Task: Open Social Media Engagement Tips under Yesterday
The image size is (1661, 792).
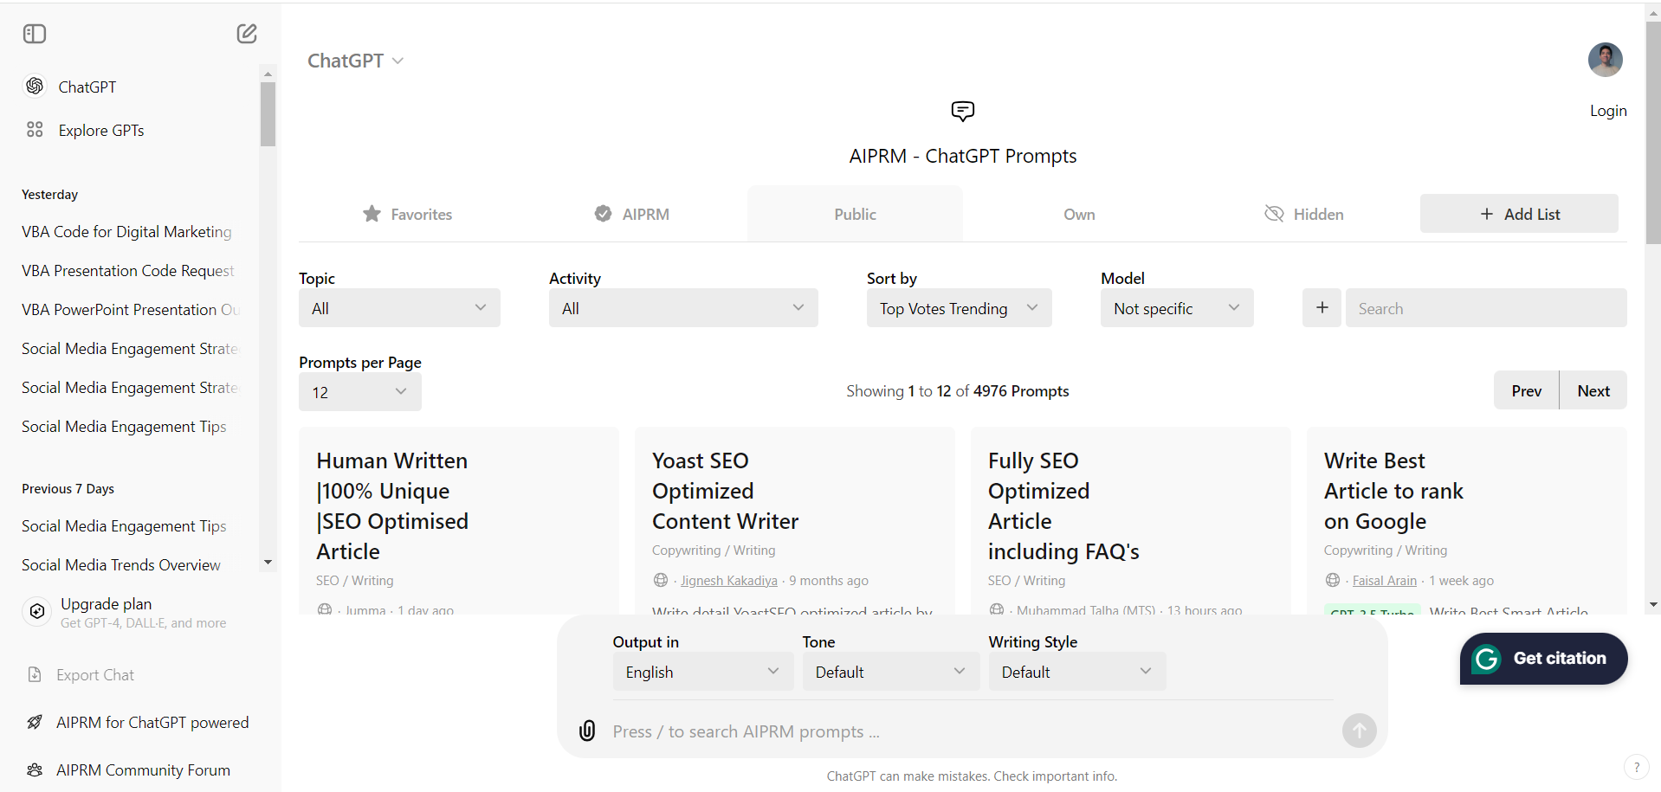Action: click(124, 426)
